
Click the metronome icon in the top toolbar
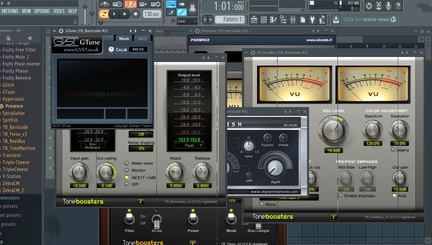click(105, 4)
